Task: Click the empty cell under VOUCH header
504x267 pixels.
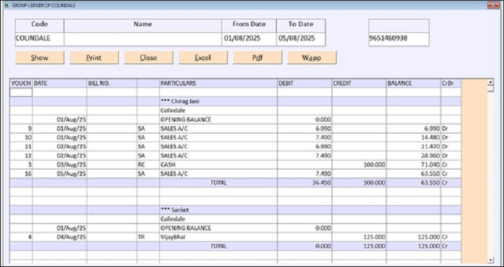Action: click(x=21, y=93)
